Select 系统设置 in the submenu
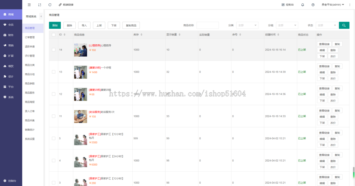Image resolution: width=355 pixels, height=186 pixels. point(33,139)
